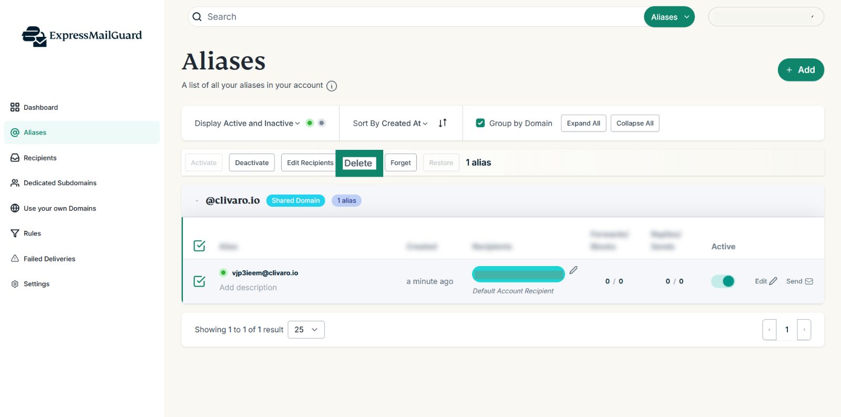This screenshot has height=417, width=841.
Task: Click Send for the vjp3ieem alias
Action: pos(799,281)
